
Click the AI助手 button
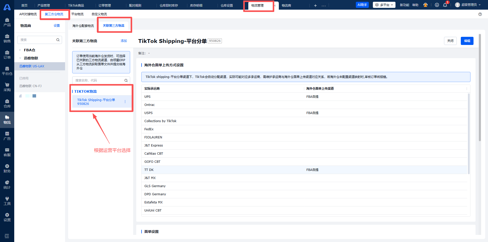362,5
